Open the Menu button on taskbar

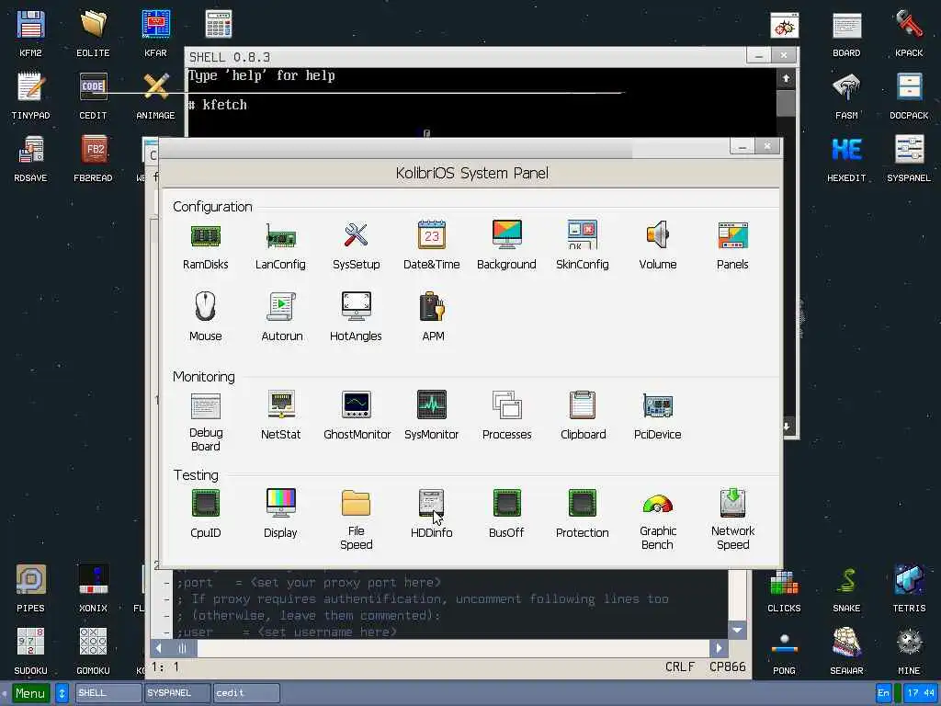30,693
